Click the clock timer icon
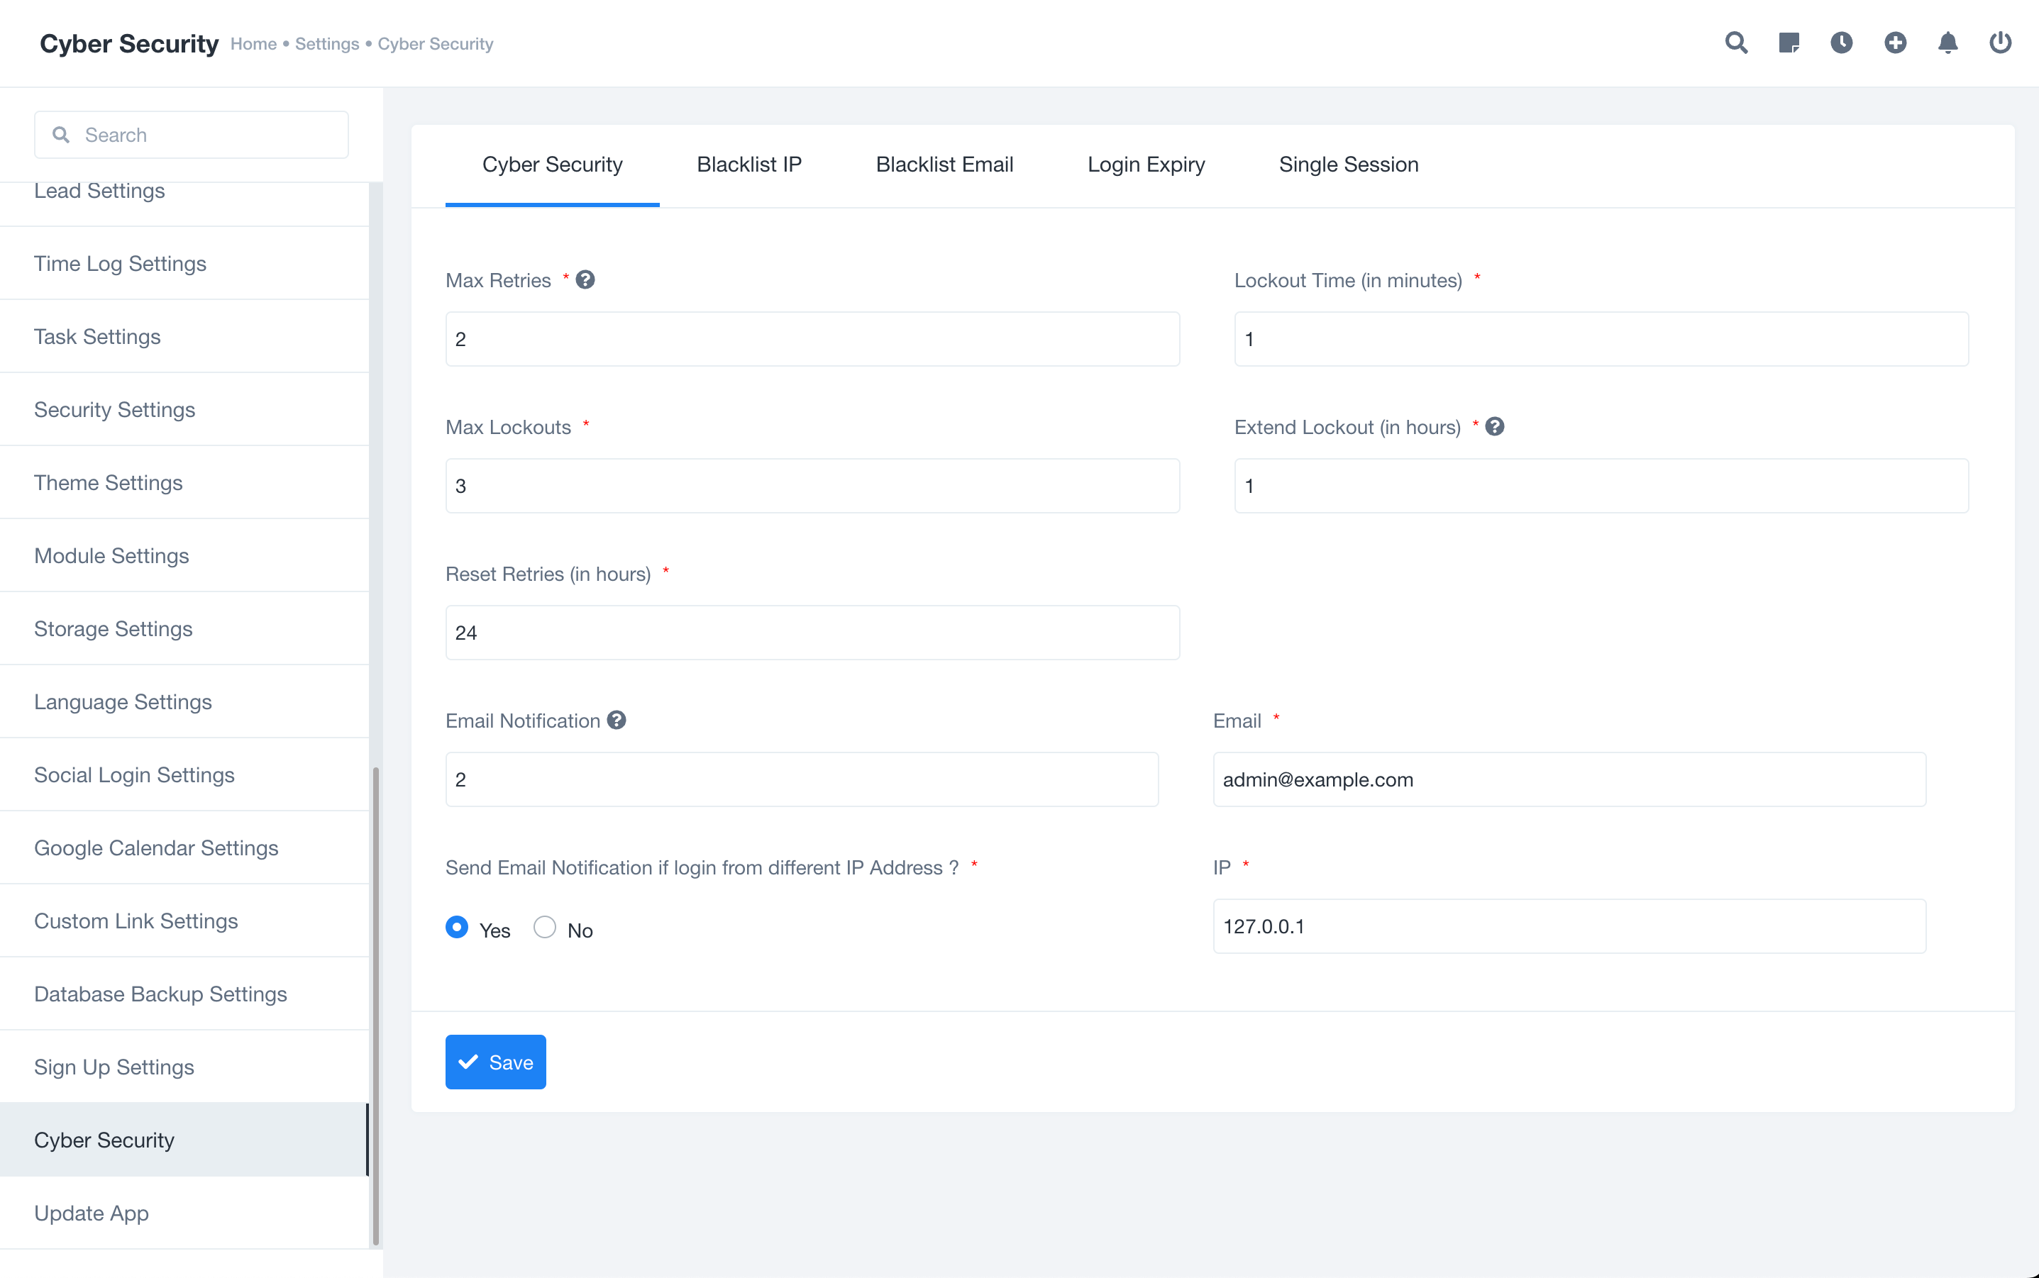The width and height of the screenshot is (2039, 1278). click(1841, 43)
